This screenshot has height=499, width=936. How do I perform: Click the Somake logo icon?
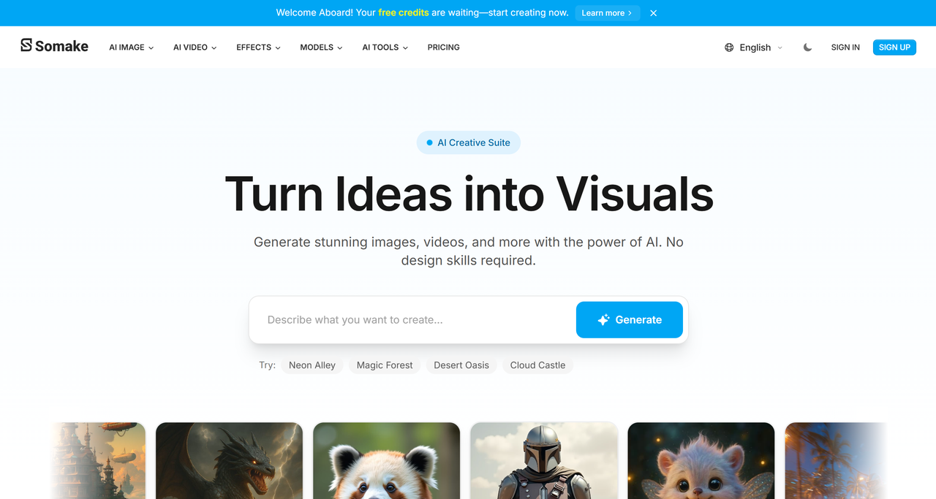tap(26, 45)
